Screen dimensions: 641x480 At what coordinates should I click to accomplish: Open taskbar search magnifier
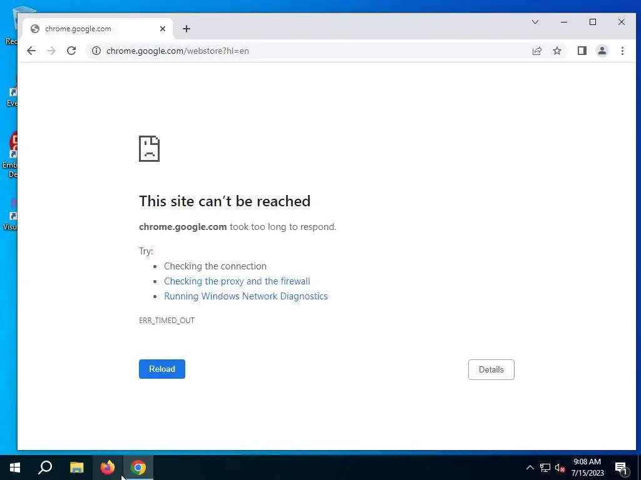click(x=45, y=467)
